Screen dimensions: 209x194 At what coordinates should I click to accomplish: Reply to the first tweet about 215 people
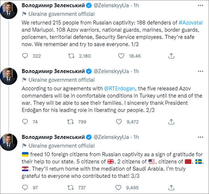click(25, 56)
